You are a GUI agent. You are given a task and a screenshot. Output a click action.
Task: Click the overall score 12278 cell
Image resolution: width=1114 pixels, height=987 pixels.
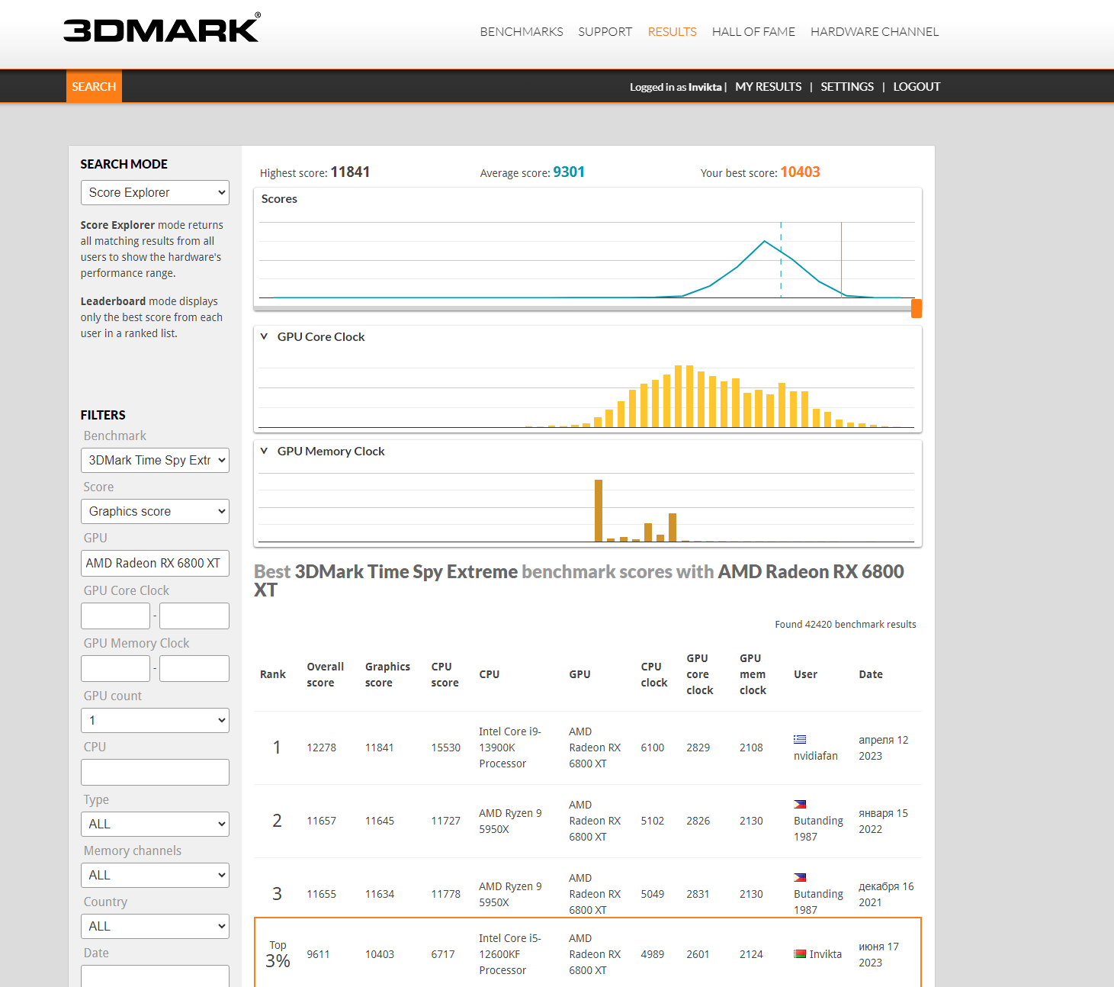(322, 747)
